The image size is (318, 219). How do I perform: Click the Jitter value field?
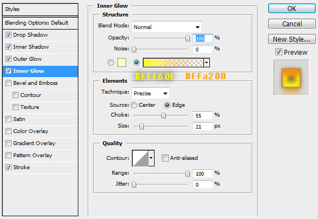(203, 185)
